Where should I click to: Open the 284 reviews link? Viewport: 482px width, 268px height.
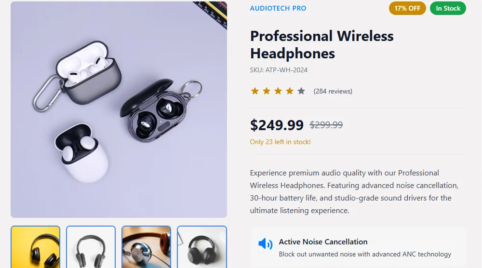pos(333,91)
